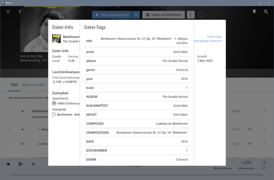
Task: Open the hamburger navigation menu
Action: (x=8, y=12)
